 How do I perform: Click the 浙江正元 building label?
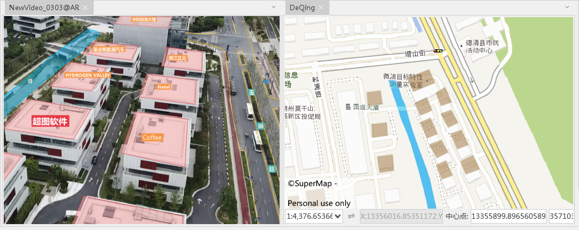point(177,58)
